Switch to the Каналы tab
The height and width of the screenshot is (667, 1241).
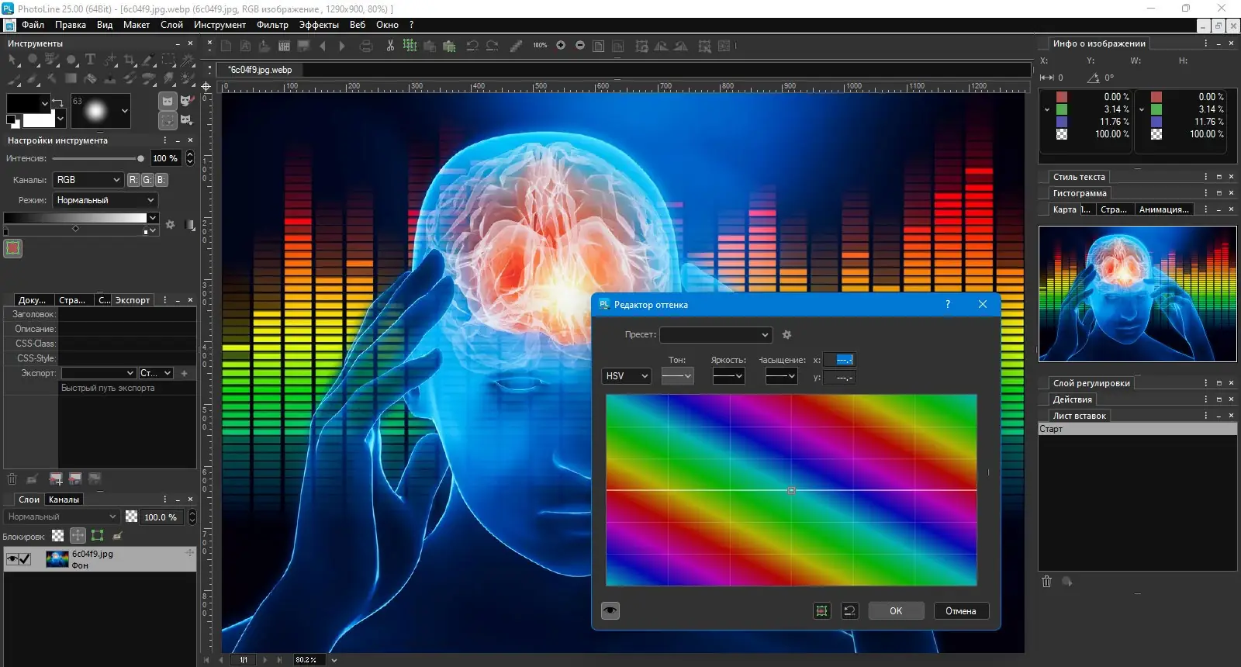pos(64,499)
